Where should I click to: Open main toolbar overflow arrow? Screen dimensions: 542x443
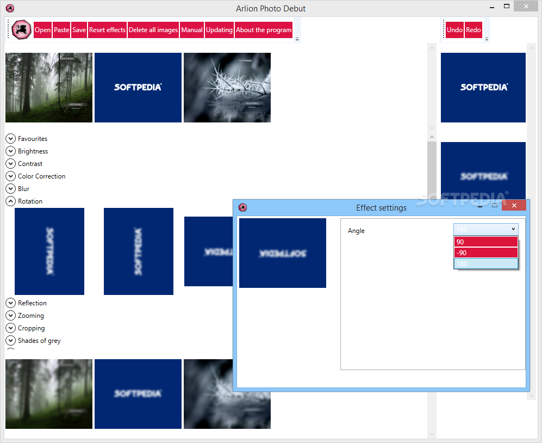pos(297,39)
